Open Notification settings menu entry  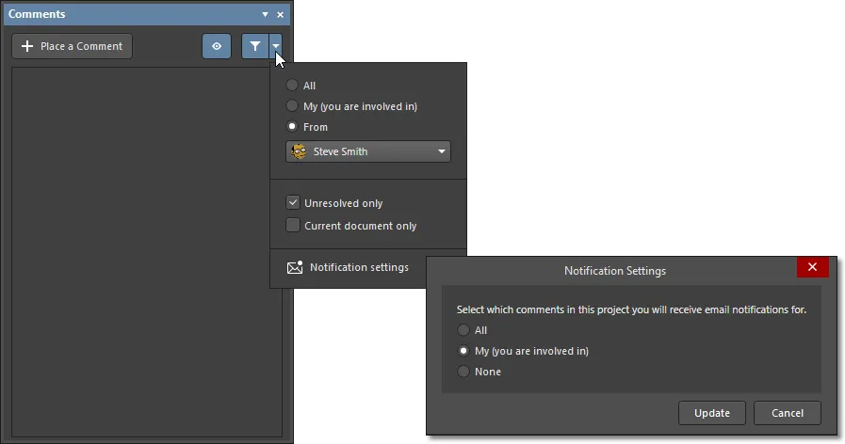click(349, 267)
